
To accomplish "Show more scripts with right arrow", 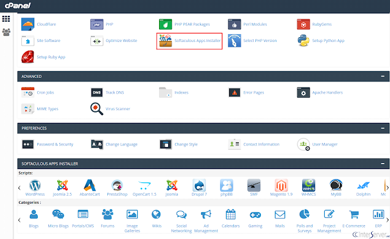I will click(x=388, y=188).
